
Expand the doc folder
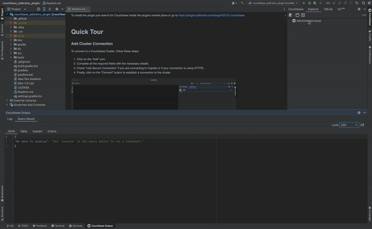(x=11, y=40)
